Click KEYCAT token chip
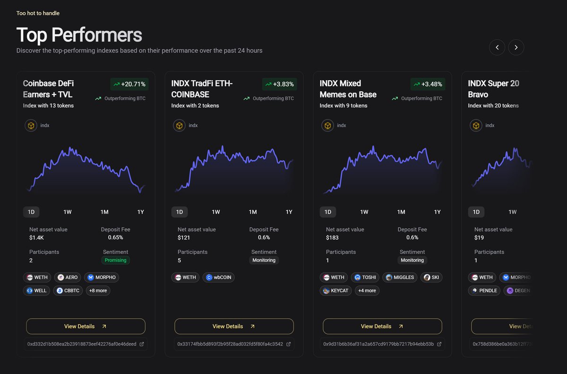The height and width of the screenshot is (374, 567). [336, 290]
